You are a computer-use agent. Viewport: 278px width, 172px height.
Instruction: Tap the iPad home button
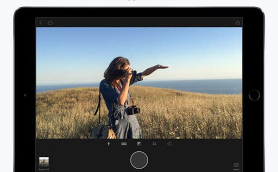pos(254,95)
